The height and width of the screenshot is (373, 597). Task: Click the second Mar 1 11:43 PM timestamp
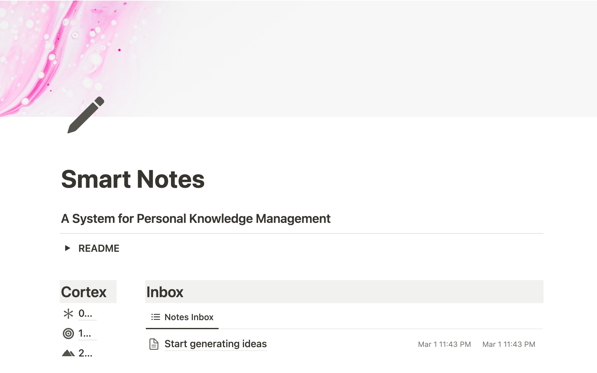[509, 344]
